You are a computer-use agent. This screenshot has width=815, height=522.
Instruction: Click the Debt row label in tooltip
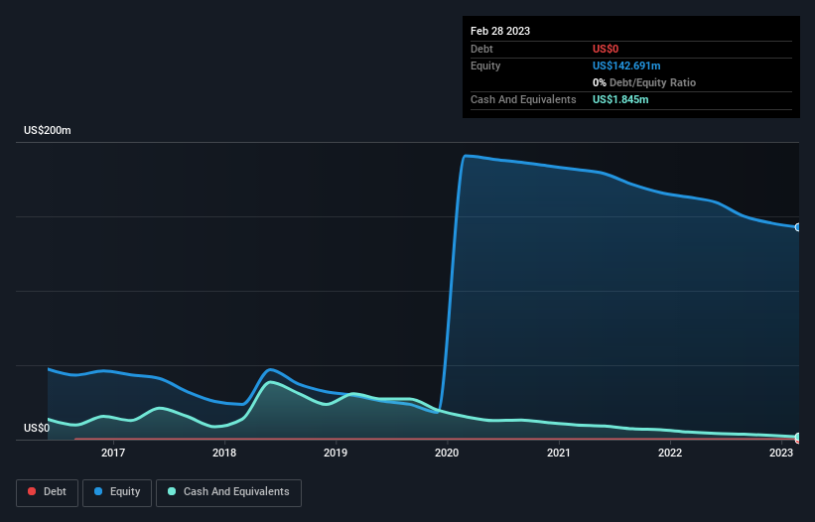pyautogui.click(x=481, y=49)
